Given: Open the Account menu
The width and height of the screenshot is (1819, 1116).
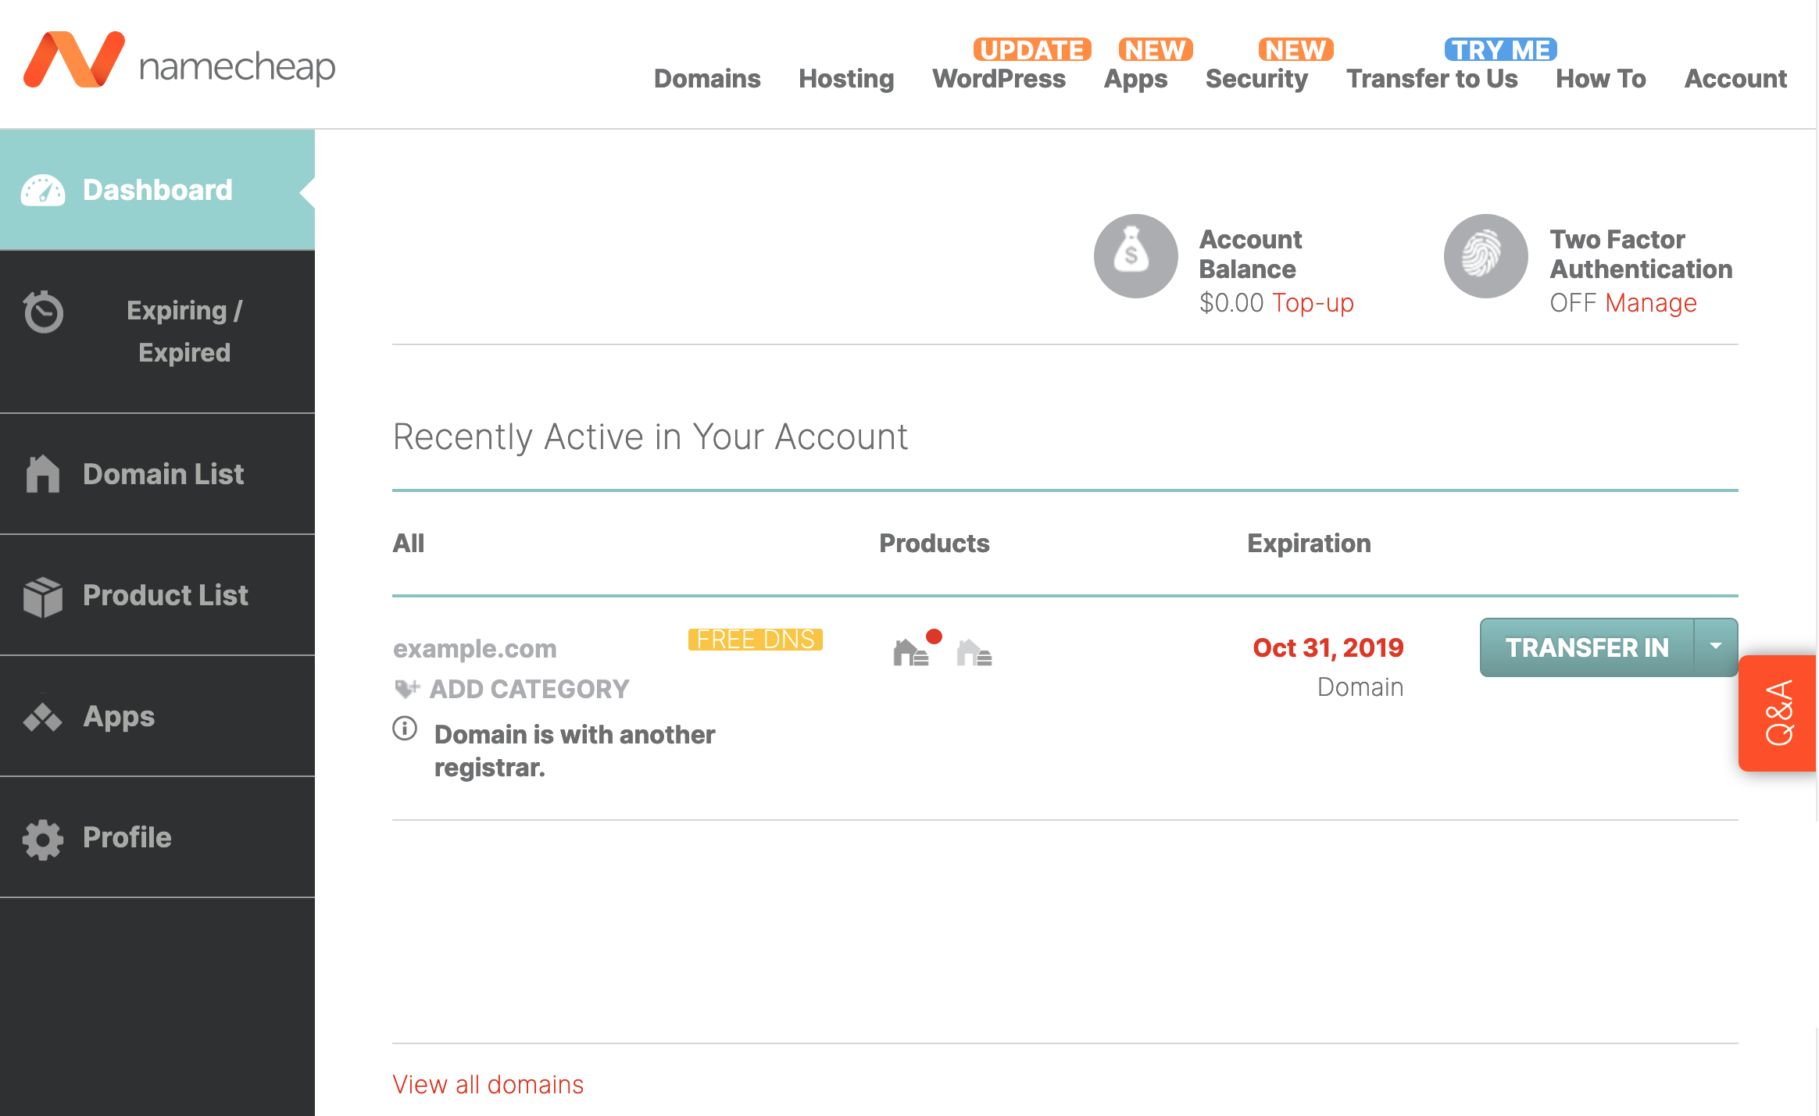Looking at the screenshot, I should (x=1735, y=78).
